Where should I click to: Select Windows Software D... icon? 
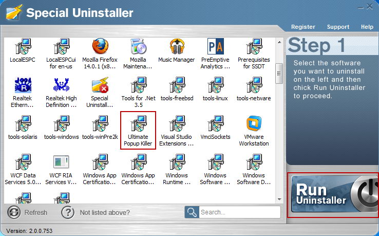coord(254,162)
